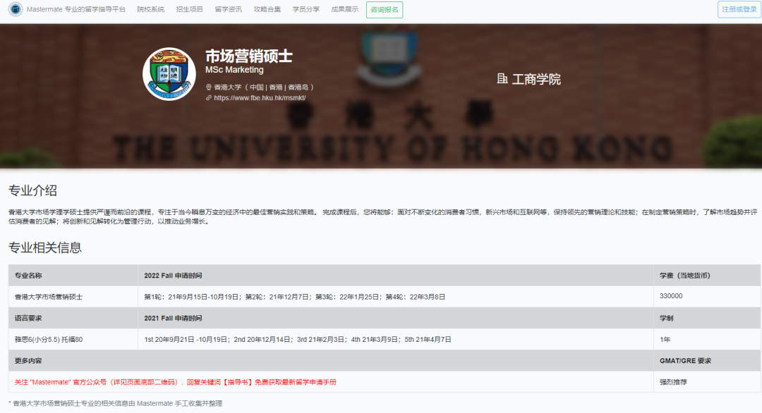The height and width of the screenshot is (413, 762).
Task: Click the 市场营销硕士 program title
Action: point(248,56)
